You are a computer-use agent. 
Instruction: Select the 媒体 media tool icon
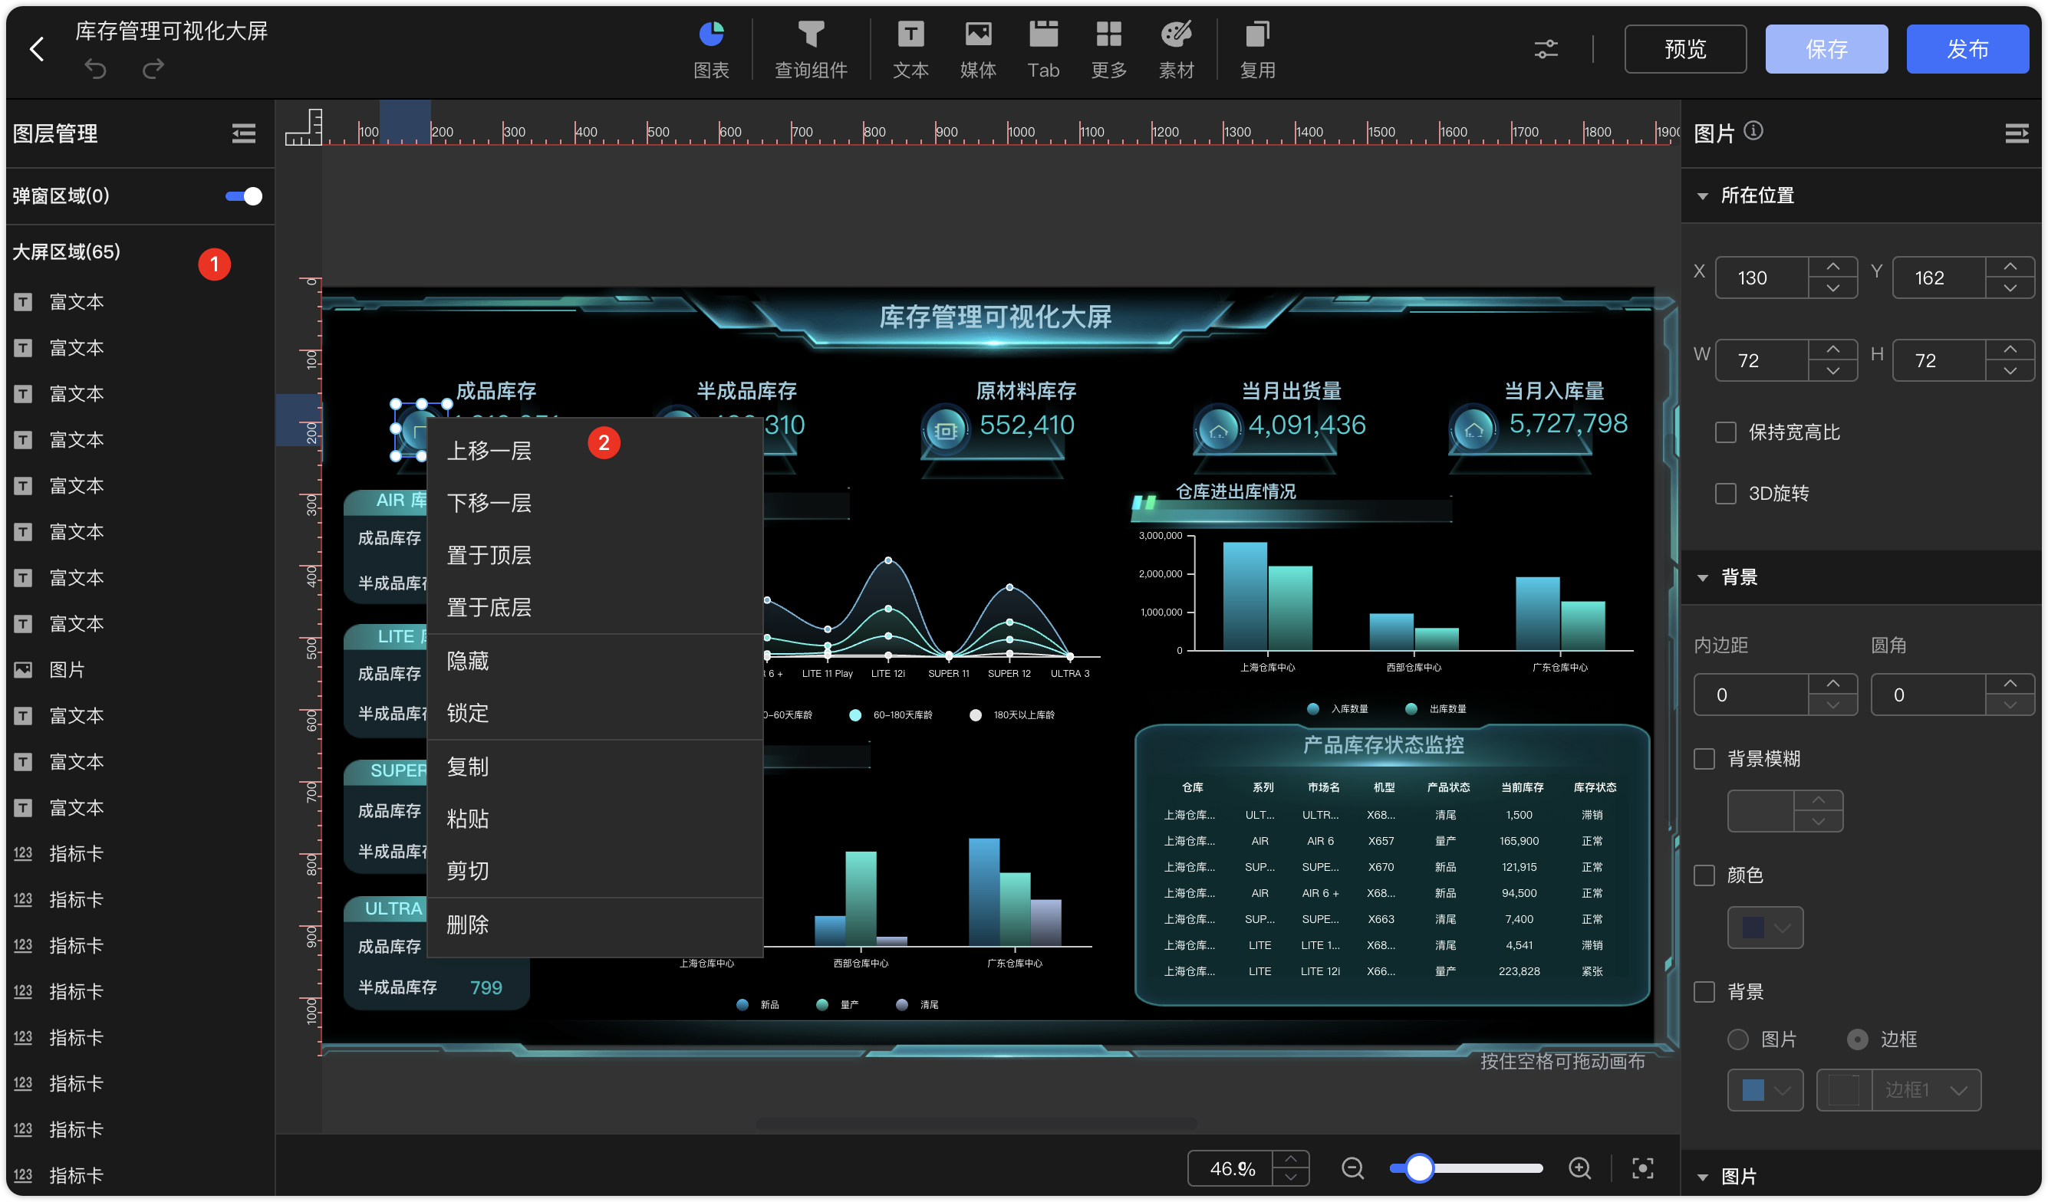point(978,35)
